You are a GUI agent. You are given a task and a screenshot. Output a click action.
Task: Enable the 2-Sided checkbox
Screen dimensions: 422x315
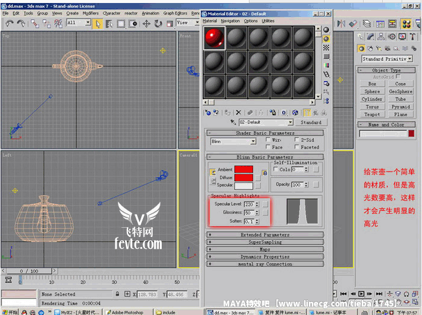[297, 139]
